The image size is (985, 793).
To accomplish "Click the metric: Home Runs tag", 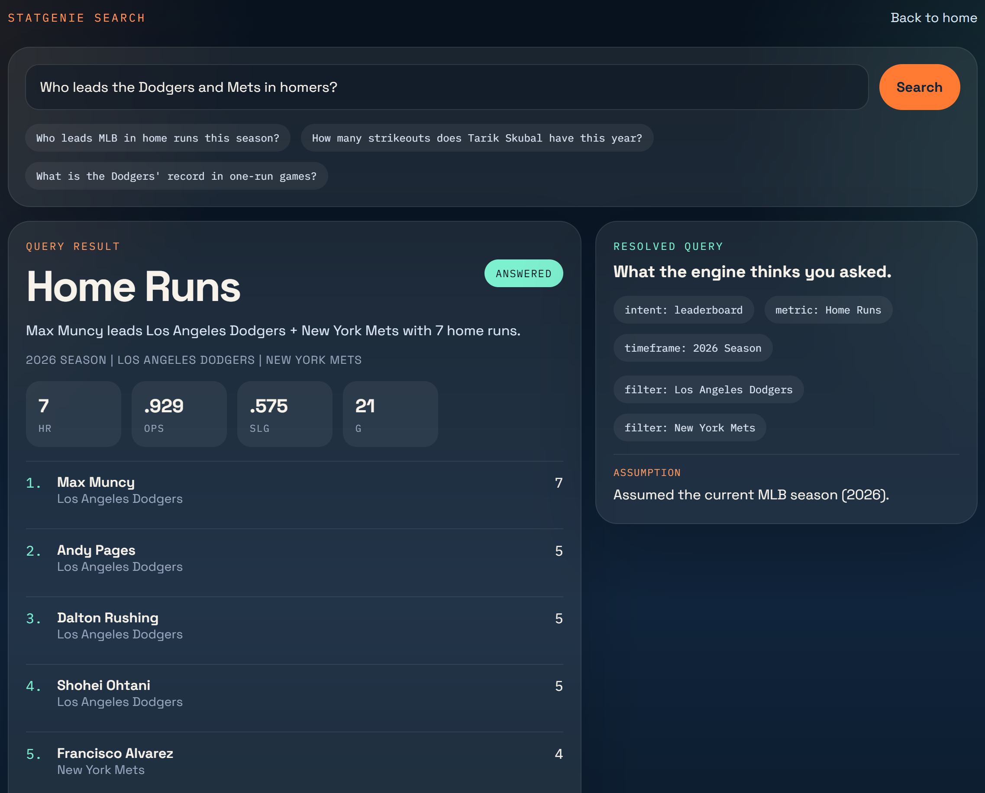I will pos(828,310).
